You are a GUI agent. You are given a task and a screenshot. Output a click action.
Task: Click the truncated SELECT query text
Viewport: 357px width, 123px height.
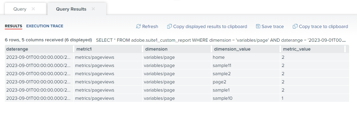[221, 40]
